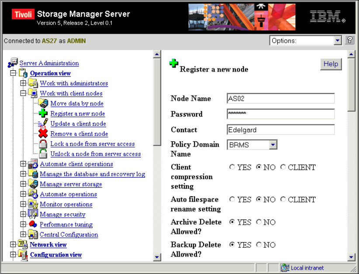Click the red padlock icon for Lock a node
The width and height of the screenshot is (359, 274).
pyautogui.click(x=43, y=144)
